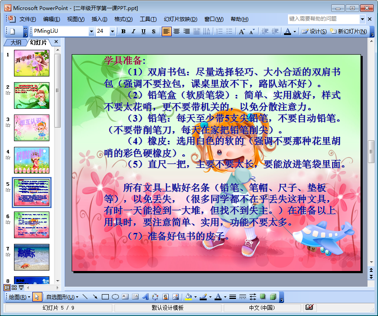Toggle Italic formatting
Viewport: 378px width, 316px height.
click(133, 31)
